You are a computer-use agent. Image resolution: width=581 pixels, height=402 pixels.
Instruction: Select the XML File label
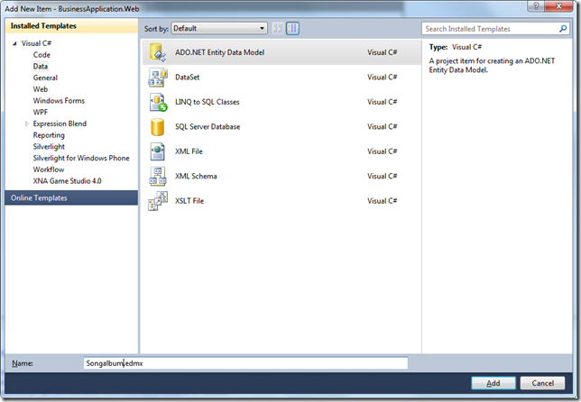click(x=189, y=151)
